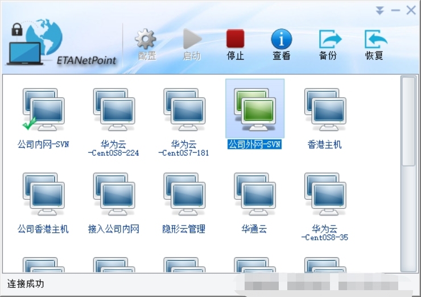Minimize the ETANetPoint window

tap(395, 11)
